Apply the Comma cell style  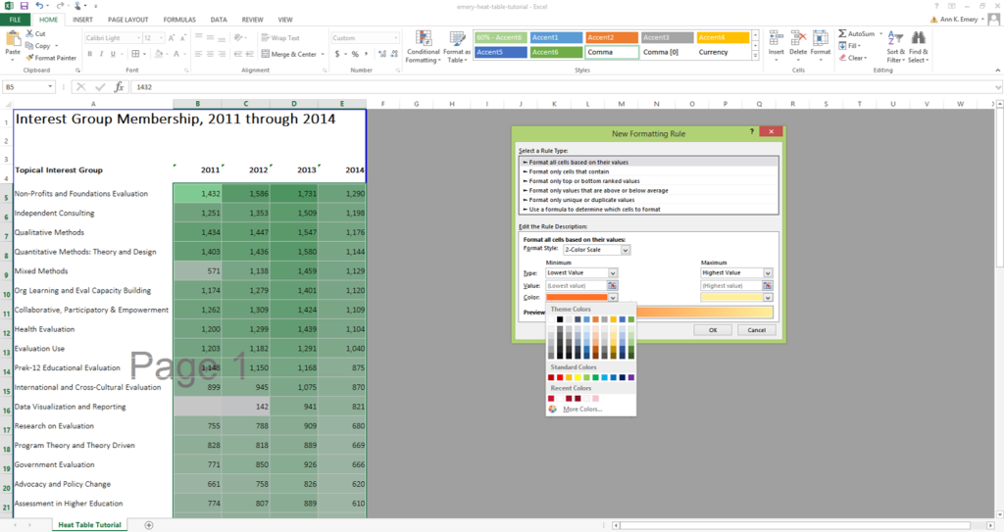pyautogui.click(x=612, y=52)
